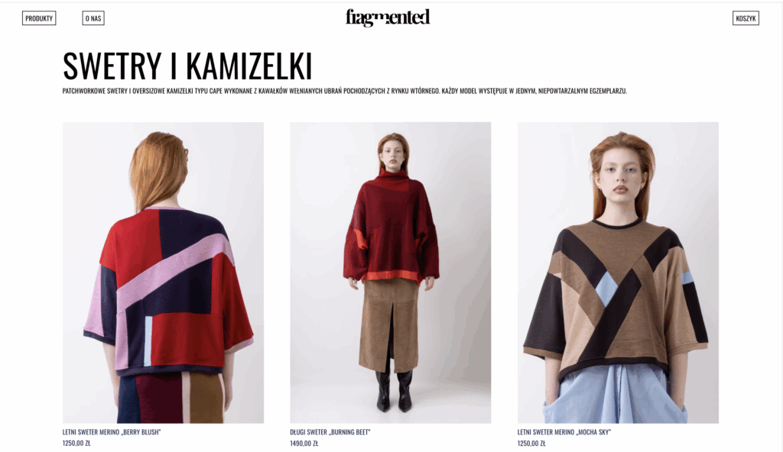Go to the O NAS page
783x452 pixels.
pos(93,18)
